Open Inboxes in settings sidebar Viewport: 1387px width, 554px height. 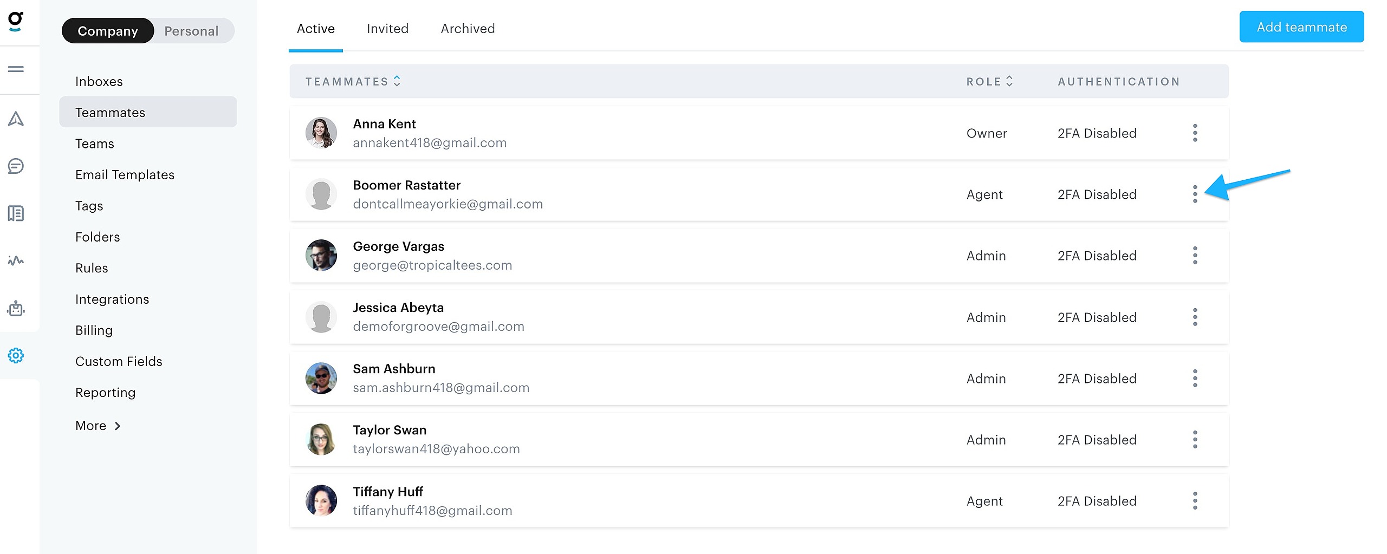(99, 81)
